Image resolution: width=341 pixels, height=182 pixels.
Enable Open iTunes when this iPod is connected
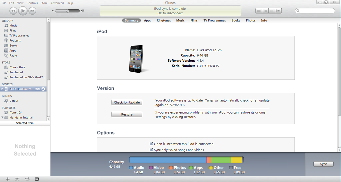pos(151,143)
